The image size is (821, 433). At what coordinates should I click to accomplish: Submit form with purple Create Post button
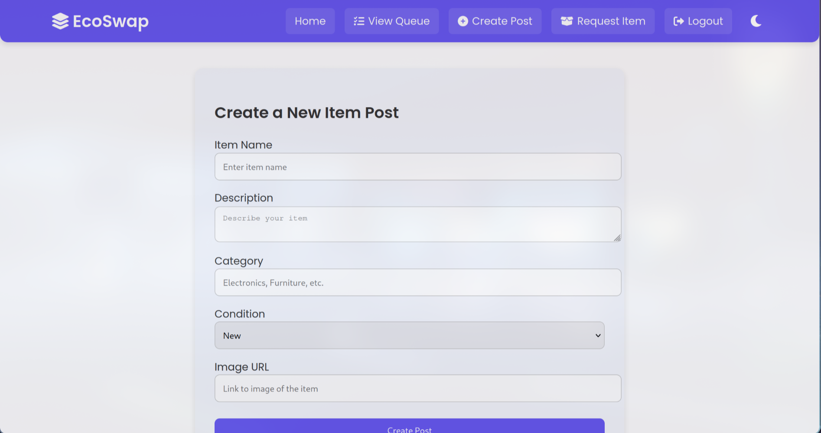(x=409, y=426)
